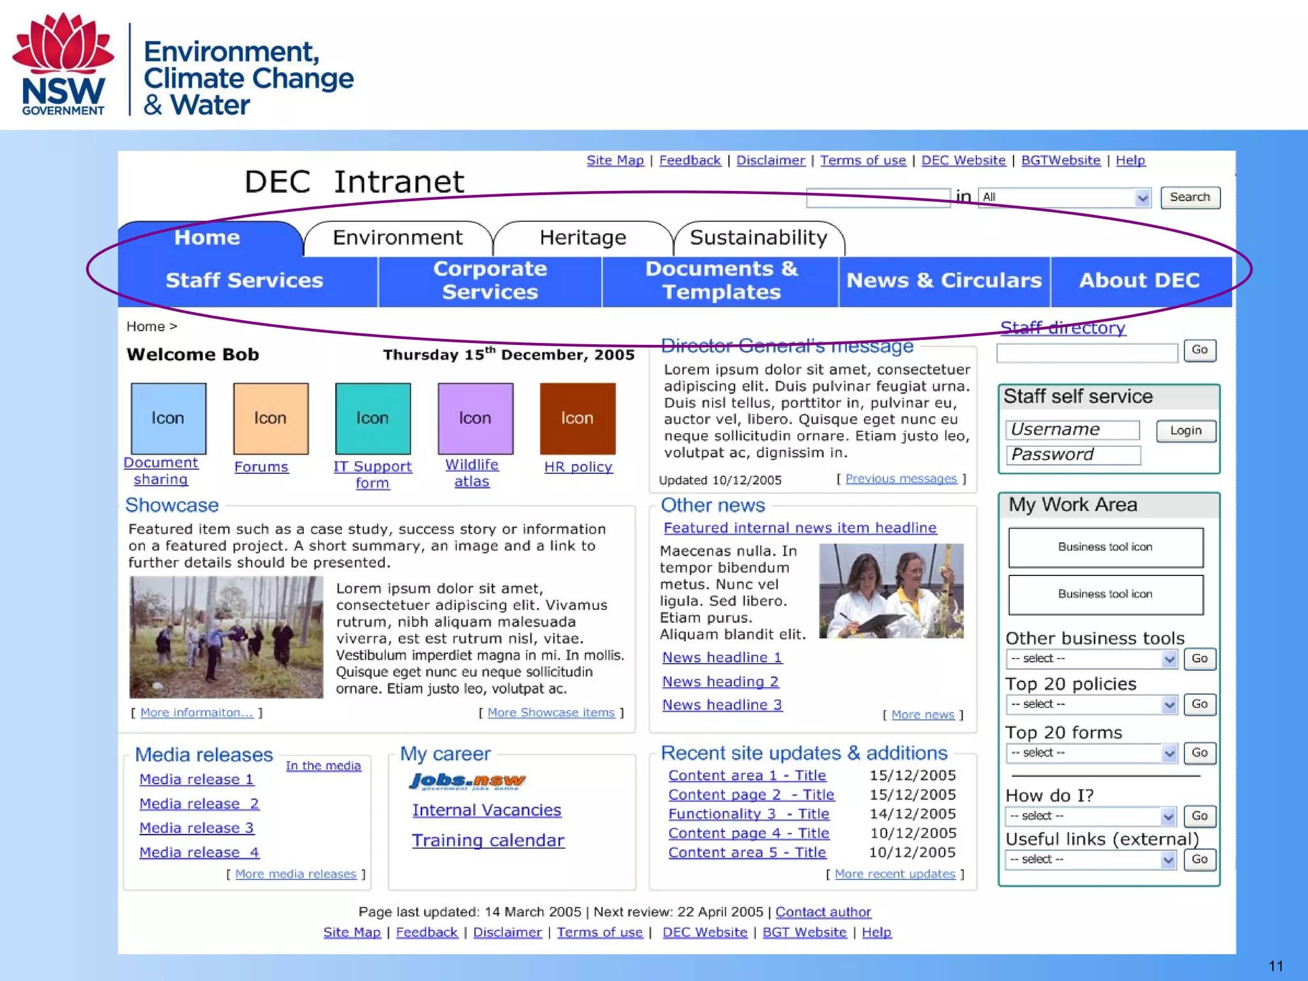Click the purple Wildlife atlas icon
This screenshot has height=981, width=1308.
(475, 418)
